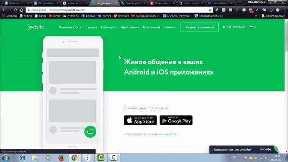288x162 pixels.
Task: Open the SAPE.RU bookmark
Action: [x=177, y=16]
